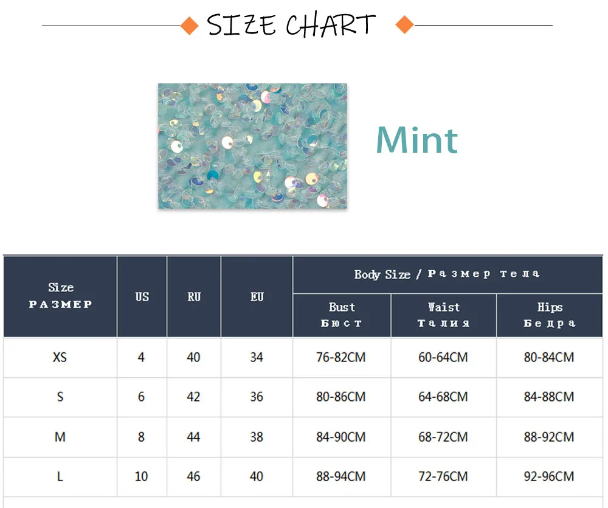Click the Bust column header
Viewport: 608px width, 508px height.
(x=342, y=315)
